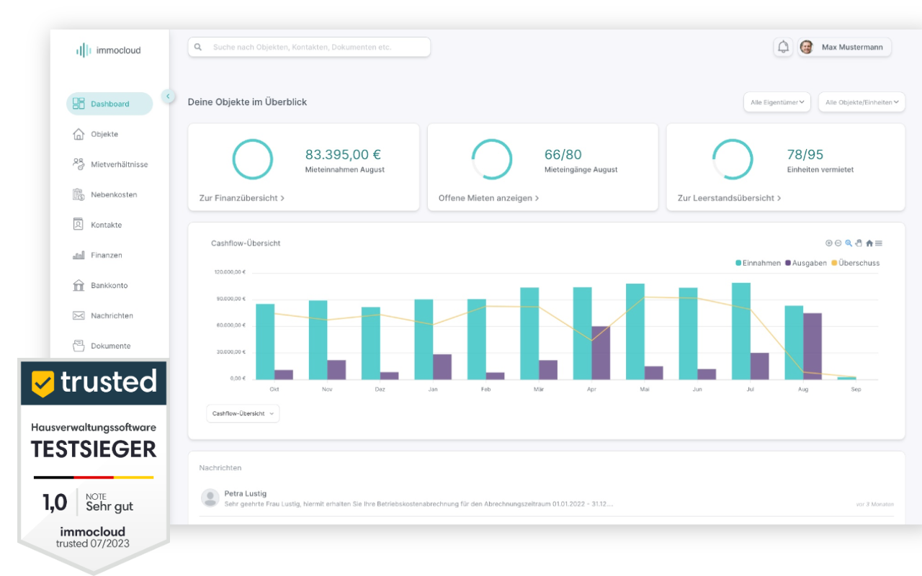Image resolution: width=922 pixels, height=576 pixels.
Task: Select the chart selection zoom magnifier tool
Action: point(849,243)
